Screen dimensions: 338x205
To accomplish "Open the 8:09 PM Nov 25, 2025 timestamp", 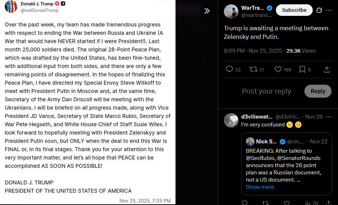I will pyautogui.click(x=253, y=51).
